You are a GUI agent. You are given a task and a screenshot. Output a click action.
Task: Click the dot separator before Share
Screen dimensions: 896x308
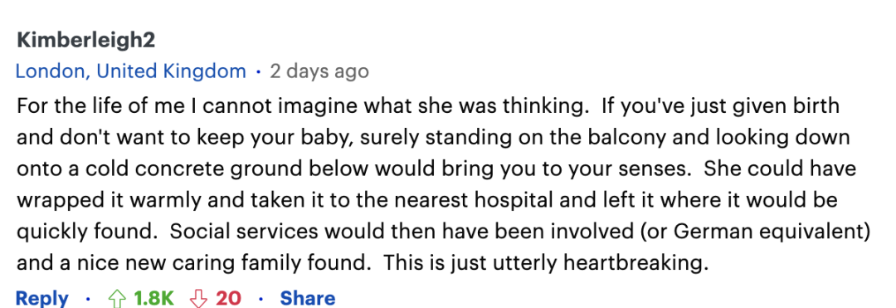[x=261, y=299]
